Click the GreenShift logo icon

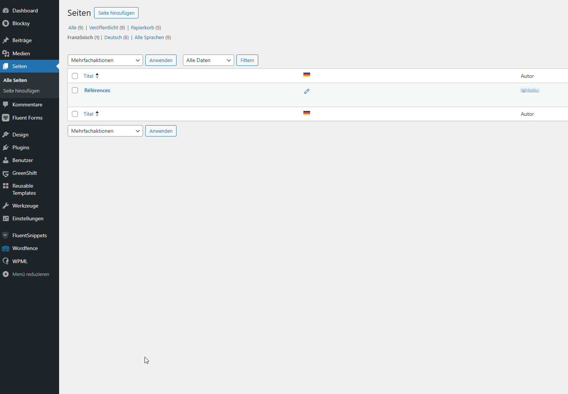click(6, 173)
